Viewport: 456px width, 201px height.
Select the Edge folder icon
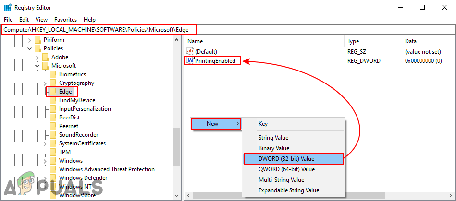[x=53, y=92]
